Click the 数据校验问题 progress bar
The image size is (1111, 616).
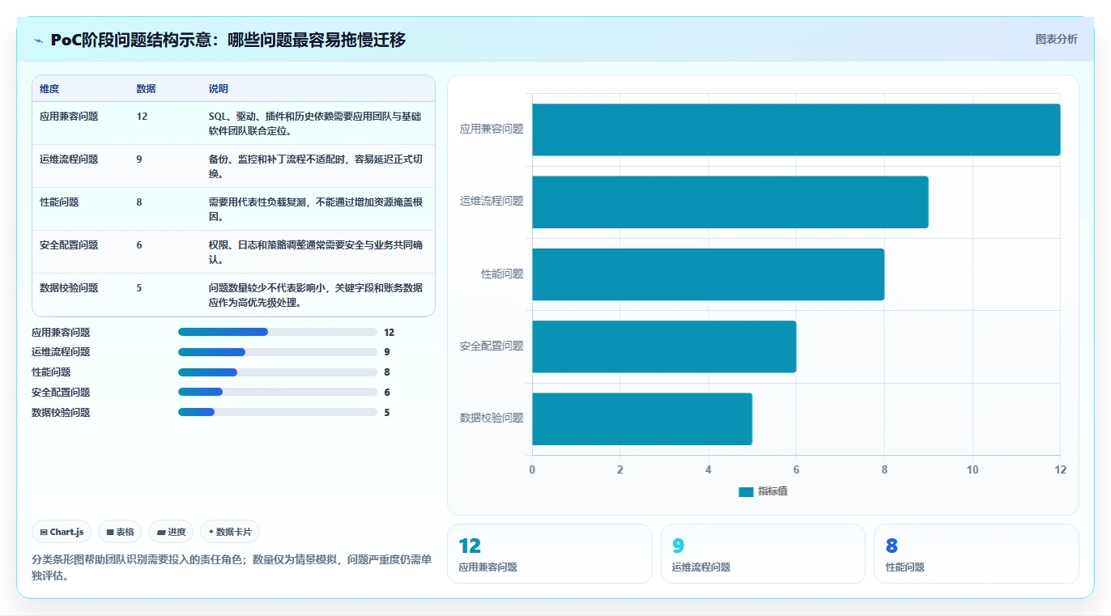coord(278,413)
